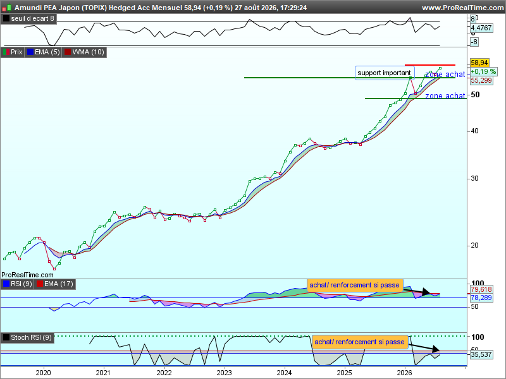The height and width of the screenshot is (379, 506).
Task: Click the 40 price scale label
Action: 475,131
